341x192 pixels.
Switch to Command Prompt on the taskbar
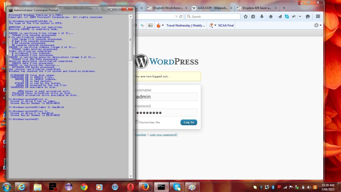click(x=161, y=187)
